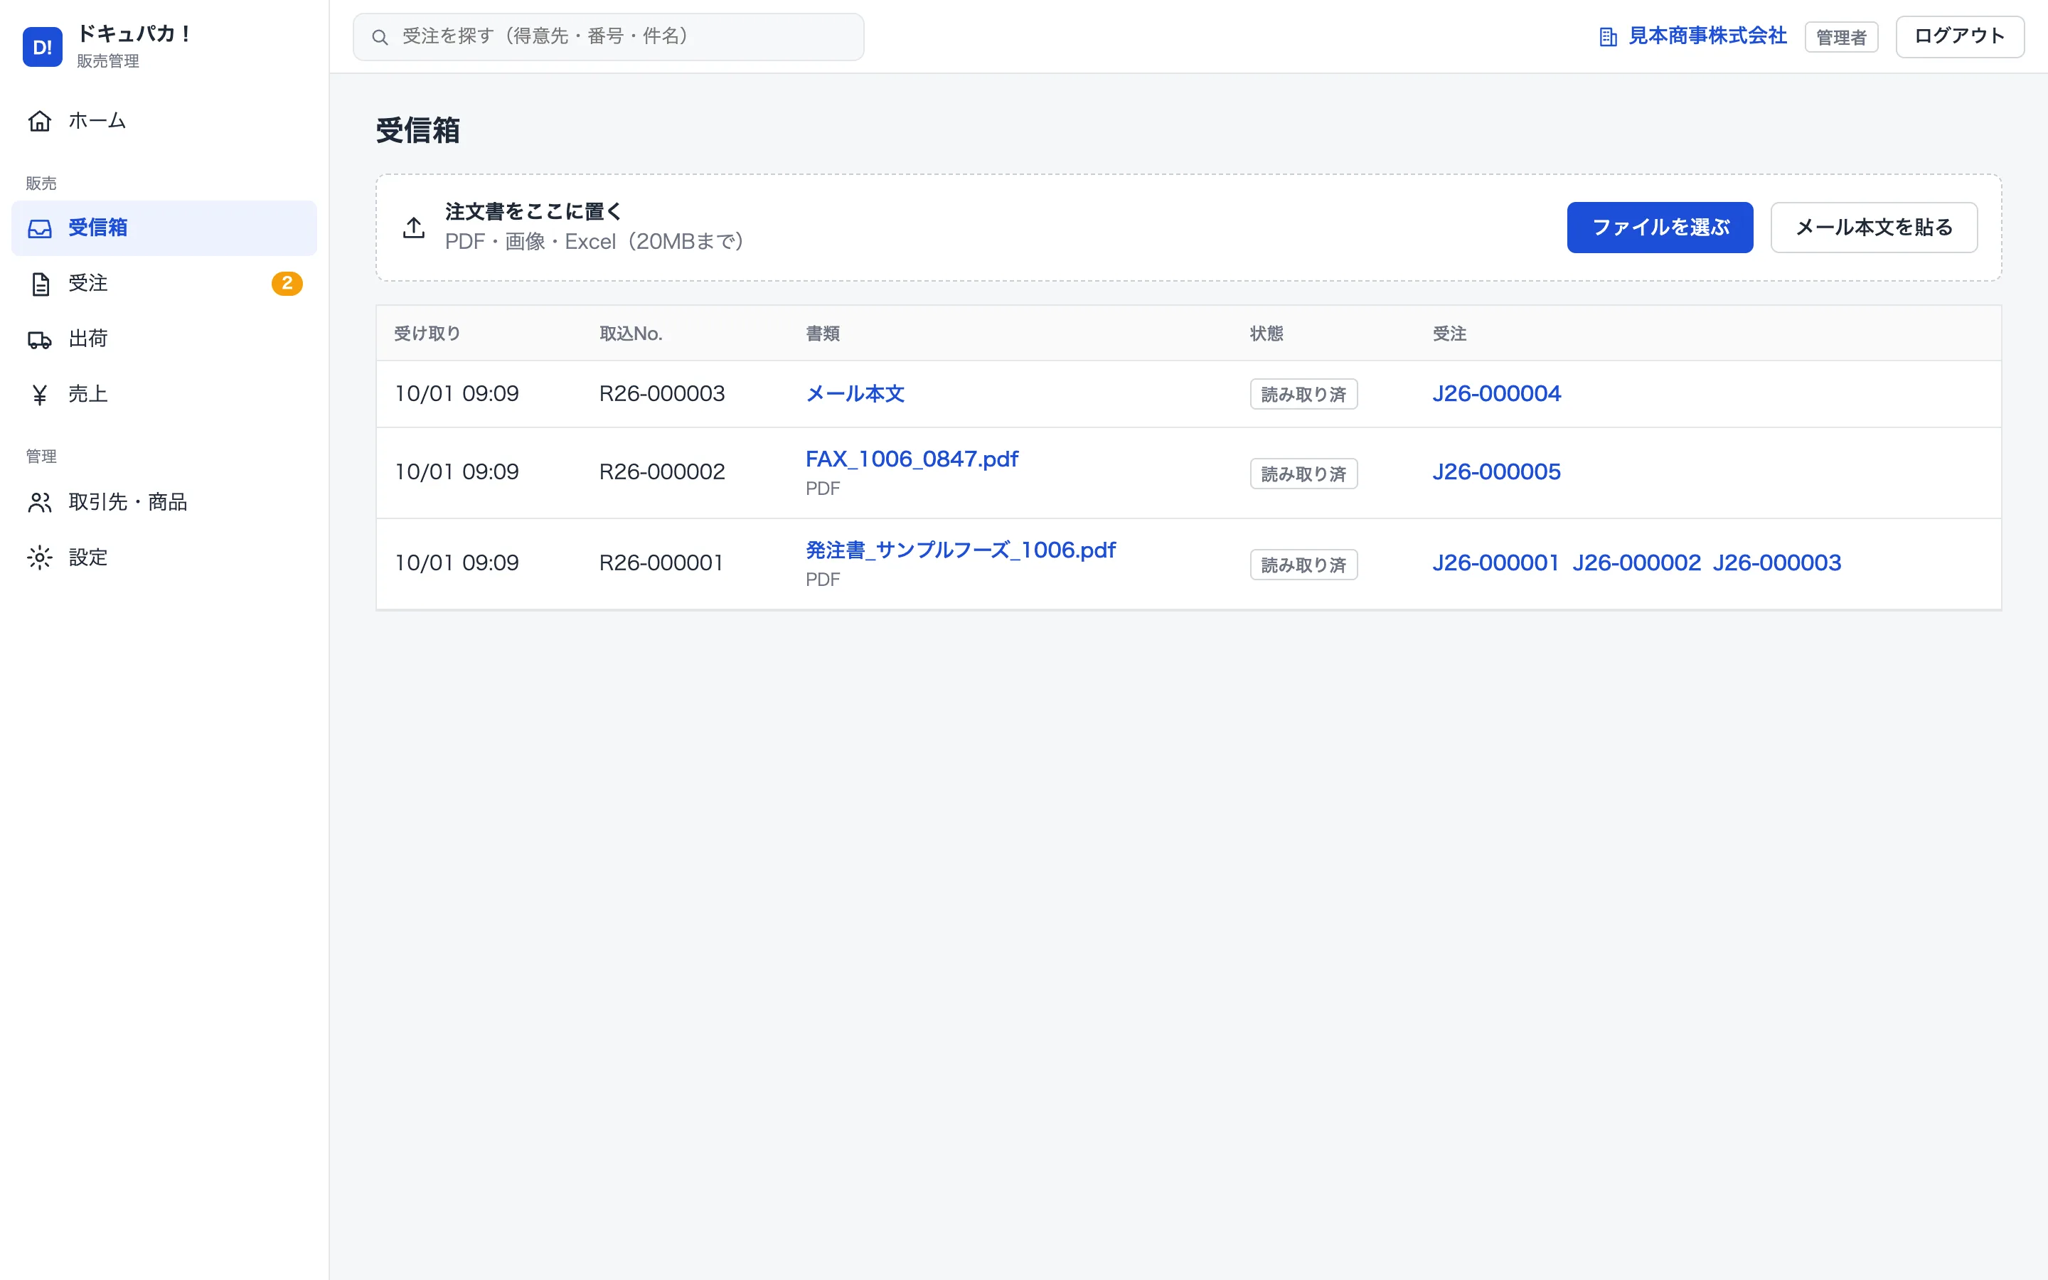Click the truck icon beside 出荷
2048x1280 pixels.
[40, 339]
